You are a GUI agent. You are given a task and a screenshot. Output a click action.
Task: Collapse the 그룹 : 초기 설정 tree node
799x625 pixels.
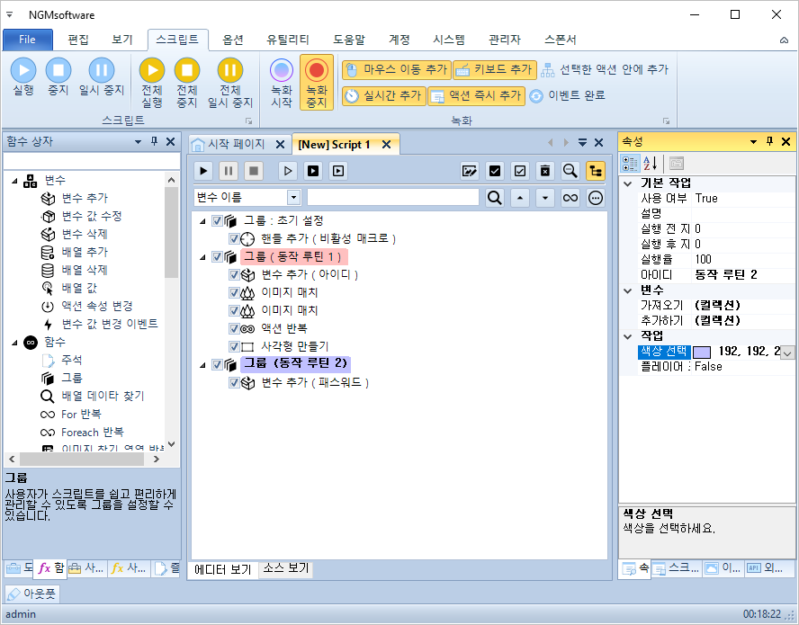tap(202, 221)
